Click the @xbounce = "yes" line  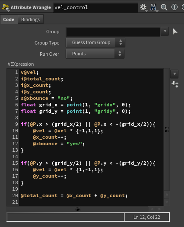click(59, 144)
